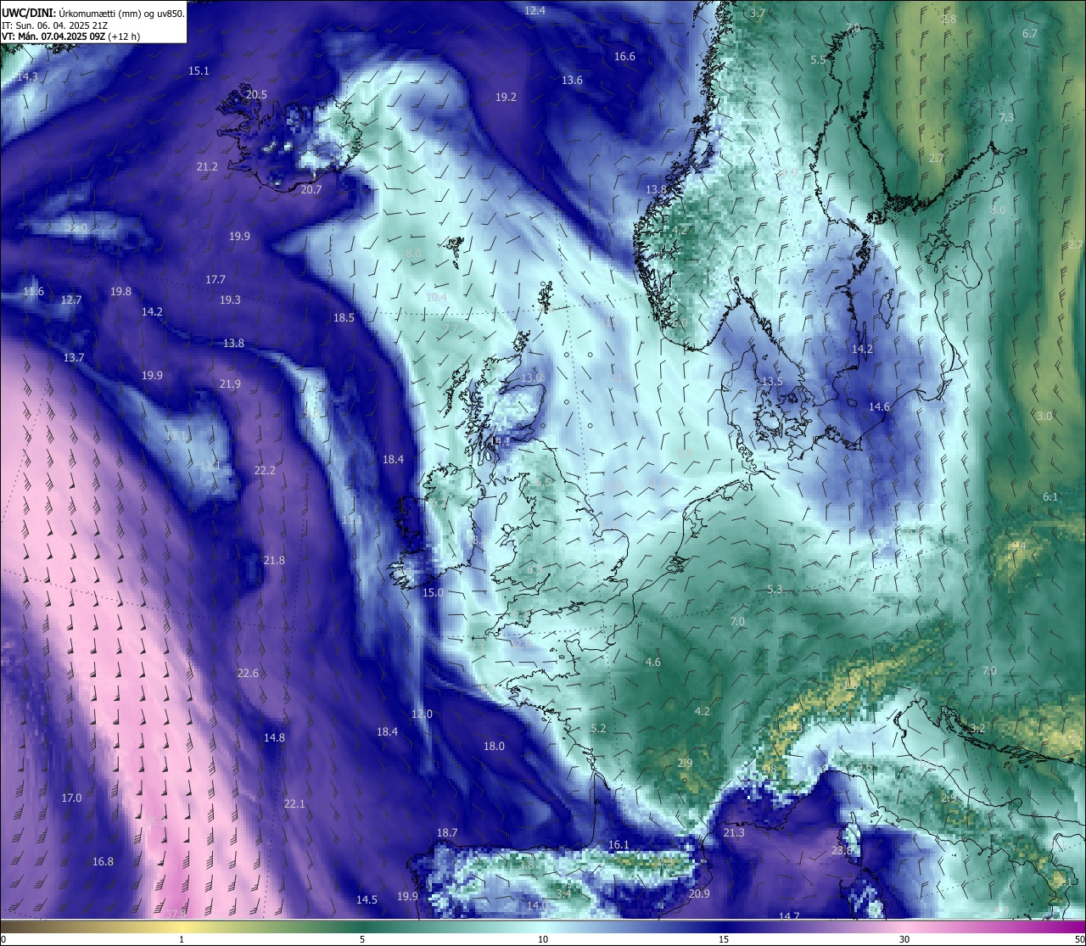The image size is (1086, 946).
Task: Click the 20.5 value over Iceland
Action: pos(256,95)
